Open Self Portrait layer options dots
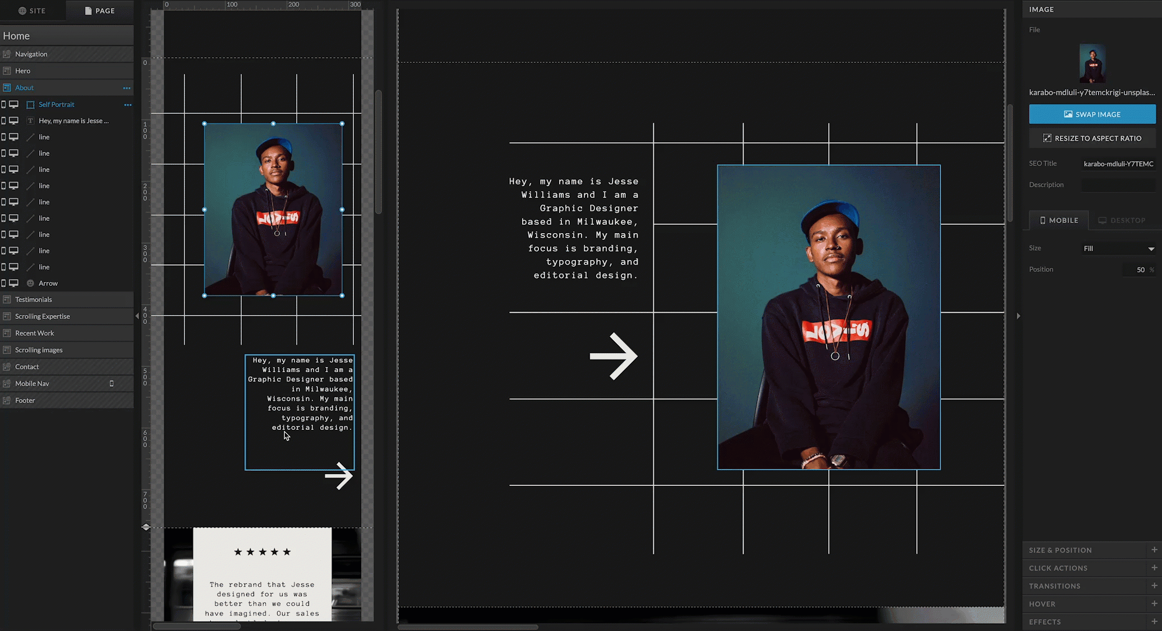The height and width of the screenshot is (631, 1162). [128, 105]
